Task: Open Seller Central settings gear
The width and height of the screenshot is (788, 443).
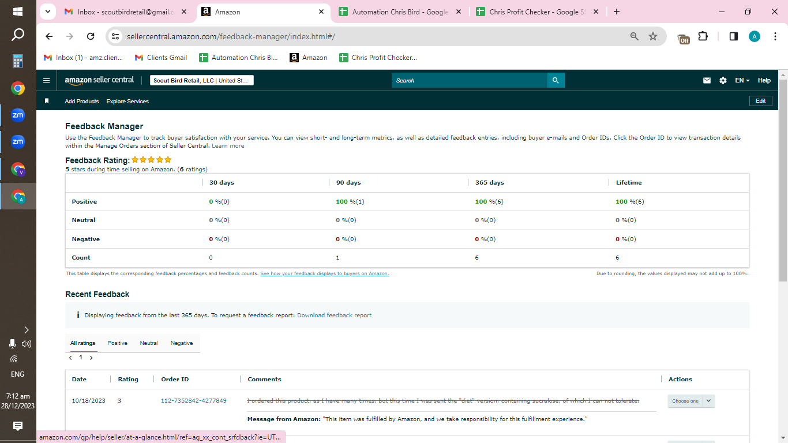Action: [x=723, y=81]
